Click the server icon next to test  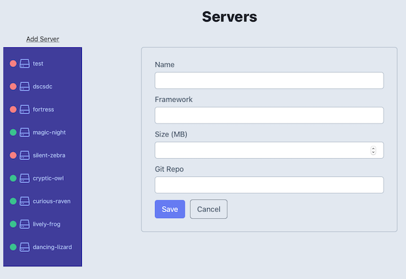point(24,64)
